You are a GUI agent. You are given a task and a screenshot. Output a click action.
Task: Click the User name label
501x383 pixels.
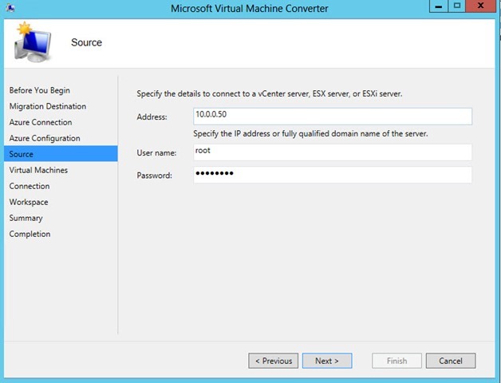(156, 153)
